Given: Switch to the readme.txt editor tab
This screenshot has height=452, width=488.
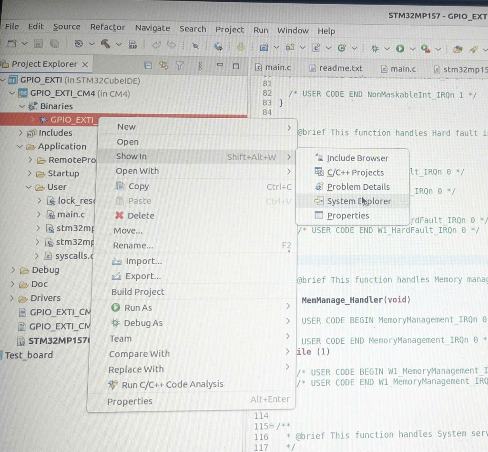Looking at the screenshot, I should coord(340,68).
